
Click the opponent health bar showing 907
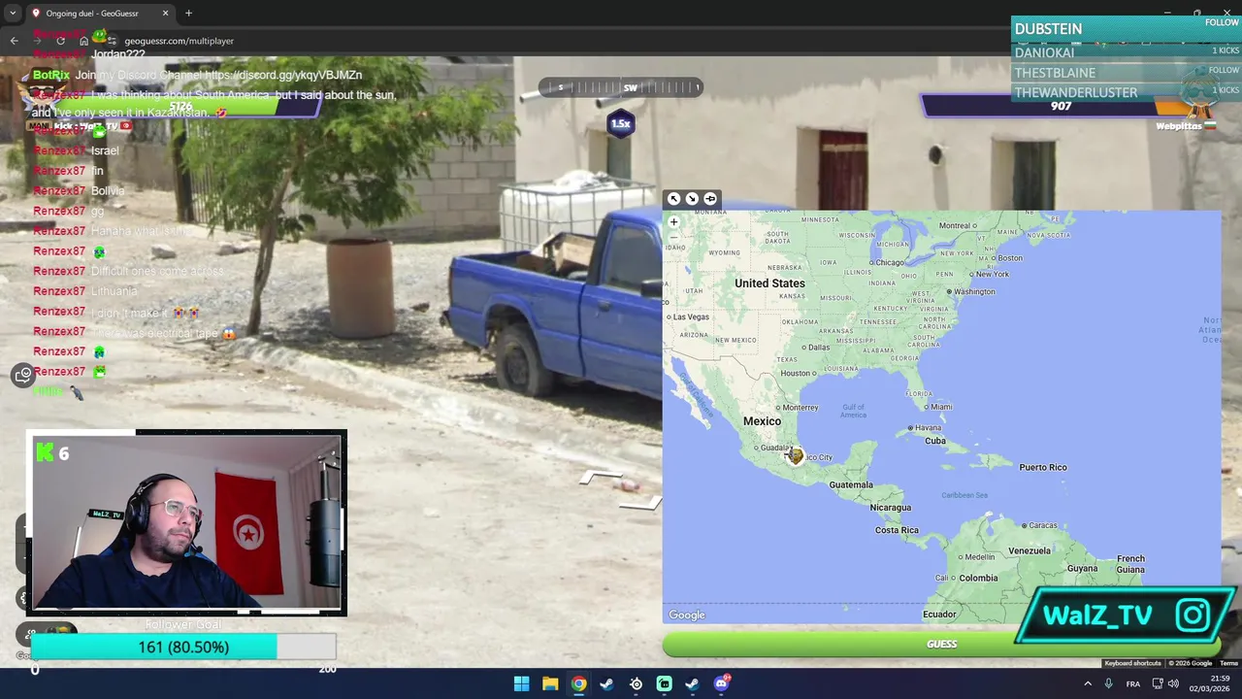click(1061, 106)
